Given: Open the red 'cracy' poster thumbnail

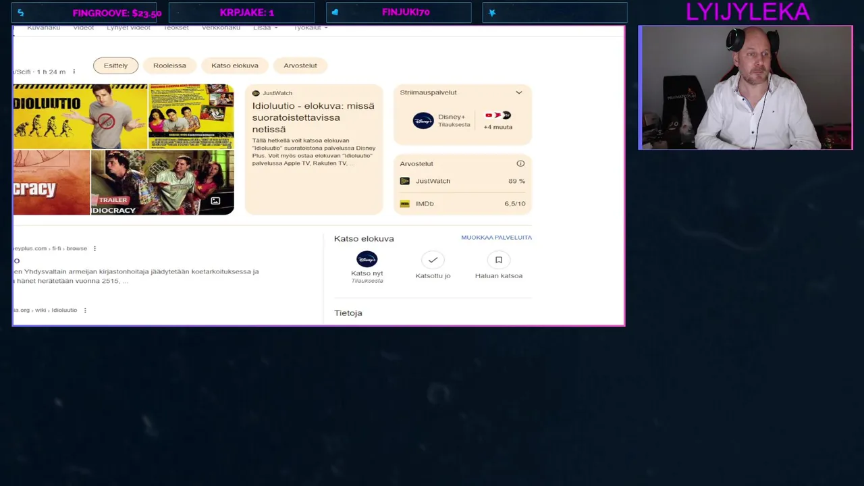Looking at the screenshot, I should pyautogui.click(x=51, y=182).
